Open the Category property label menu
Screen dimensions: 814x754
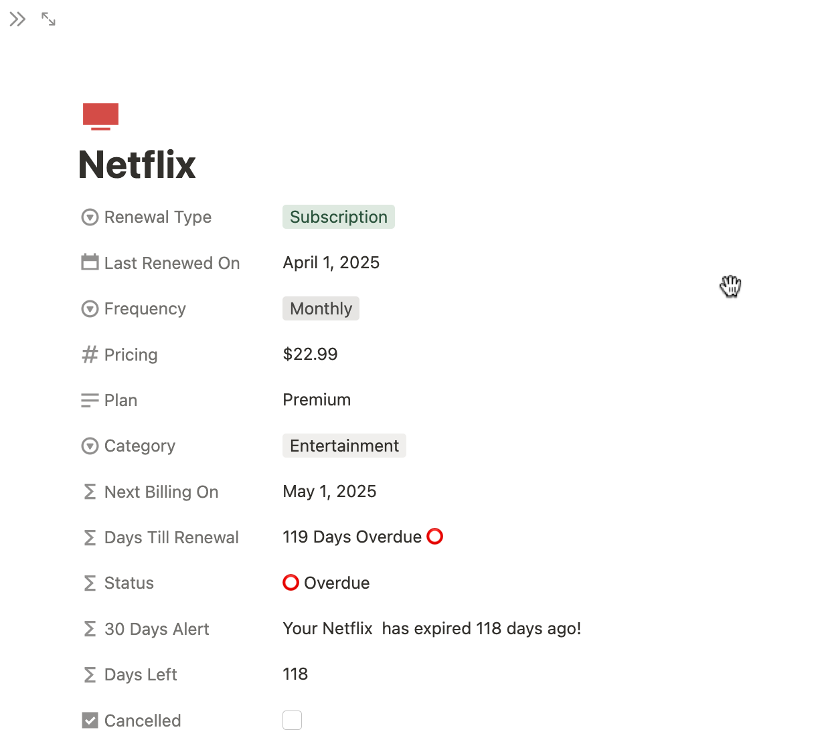(139, 446)
